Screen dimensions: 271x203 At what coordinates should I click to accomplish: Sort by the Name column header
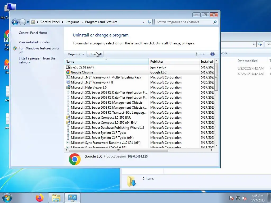pos(106,61)
